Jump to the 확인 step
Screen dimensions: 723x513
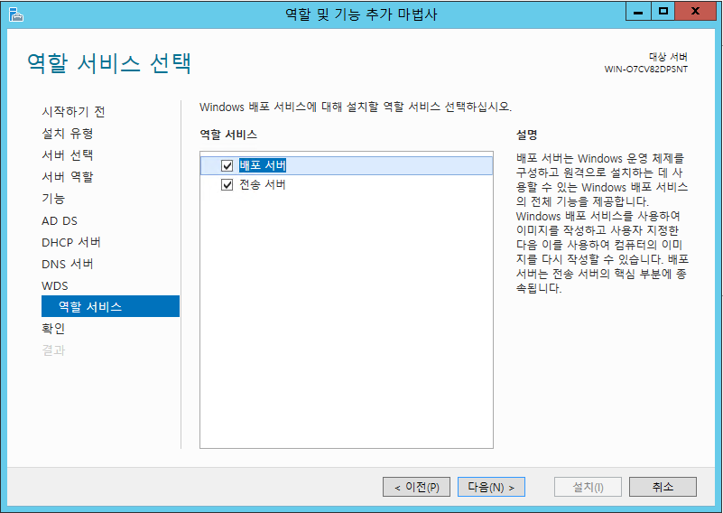pyautogui.click(x=53, y=329)
